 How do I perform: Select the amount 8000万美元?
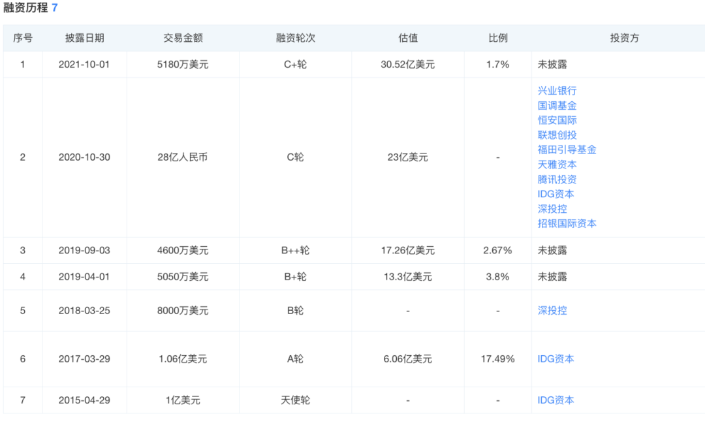pyautogui.click(x=183, y=310)
